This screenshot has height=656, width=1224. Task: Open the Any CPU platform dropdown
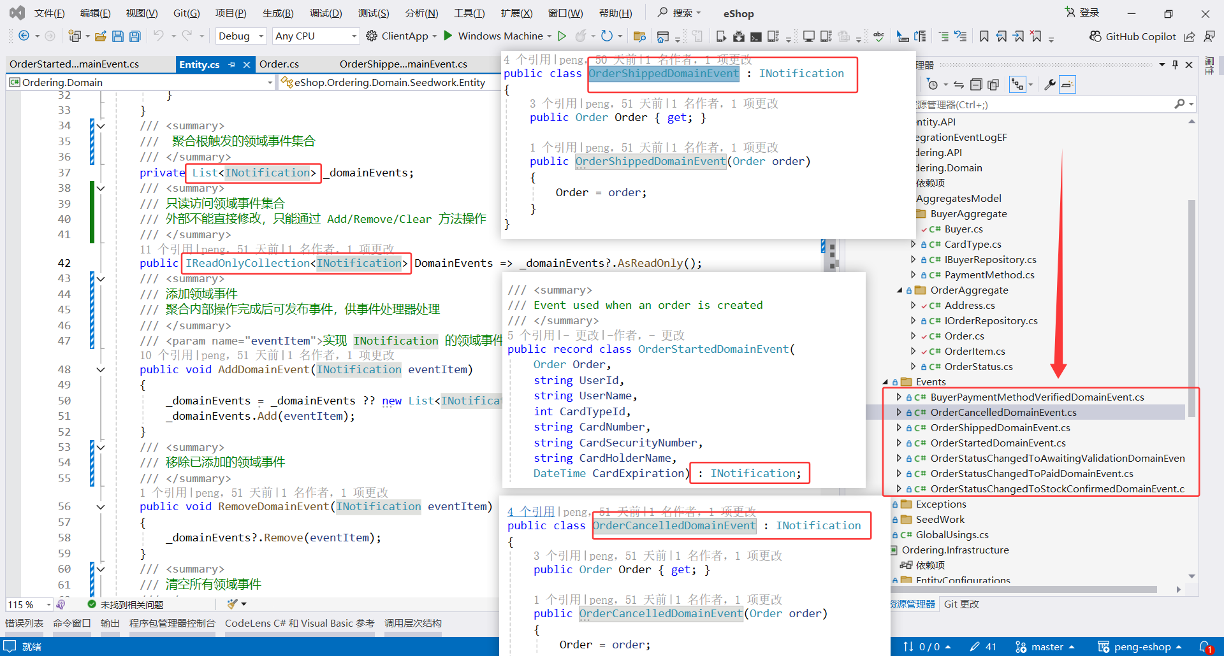pos(316,36)
